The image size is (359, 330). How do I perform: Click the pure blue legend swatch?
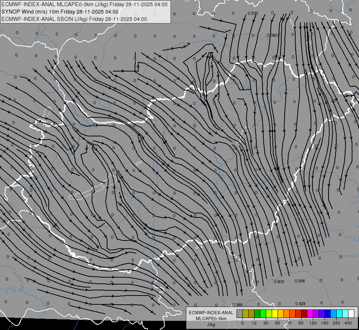click(x=327, y=314)
